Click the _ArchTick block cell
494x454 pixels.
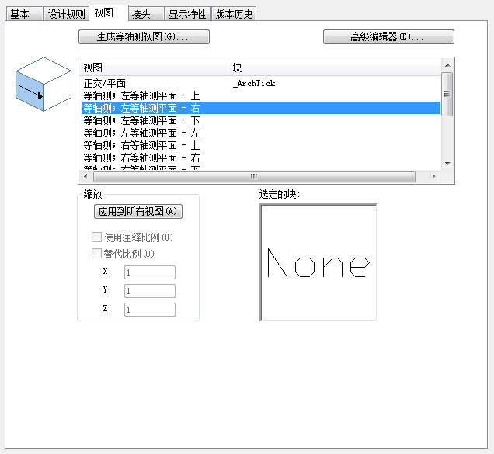tap(254, 84)
